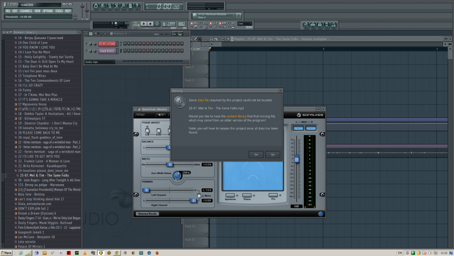Open graph editor icon in step sequencer
The height and width of the screenshot is (256, 454).
point(174,34)
